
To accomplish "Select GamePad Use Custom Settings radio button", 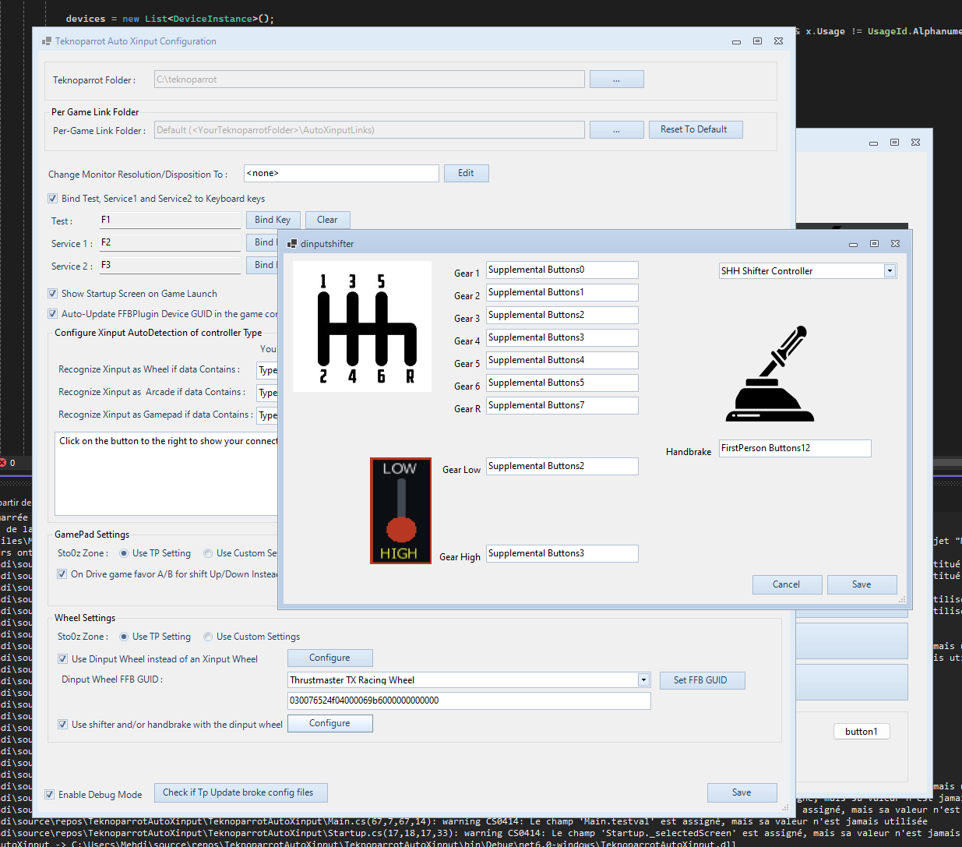I will coord(208,553).
